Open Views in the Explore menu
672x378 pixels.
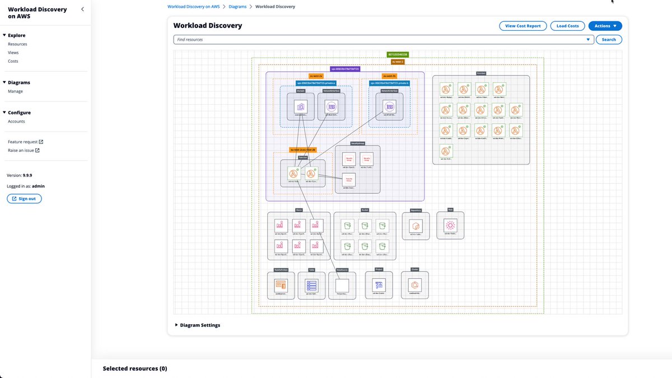[x=13, y=52]
